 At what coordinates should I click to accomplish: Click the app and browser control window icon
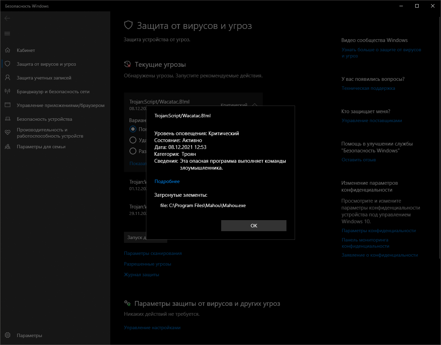pos(8,105)
